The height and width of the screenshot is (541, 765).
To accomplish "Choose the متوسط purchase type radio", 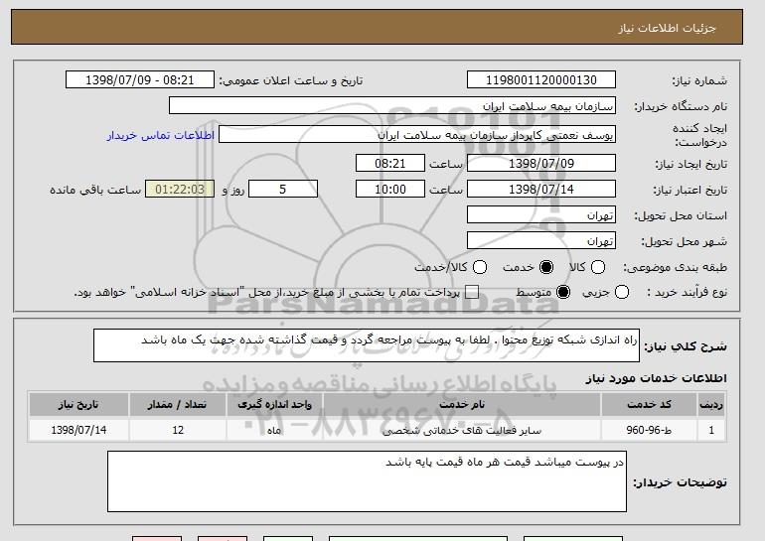I will point(563,293).
